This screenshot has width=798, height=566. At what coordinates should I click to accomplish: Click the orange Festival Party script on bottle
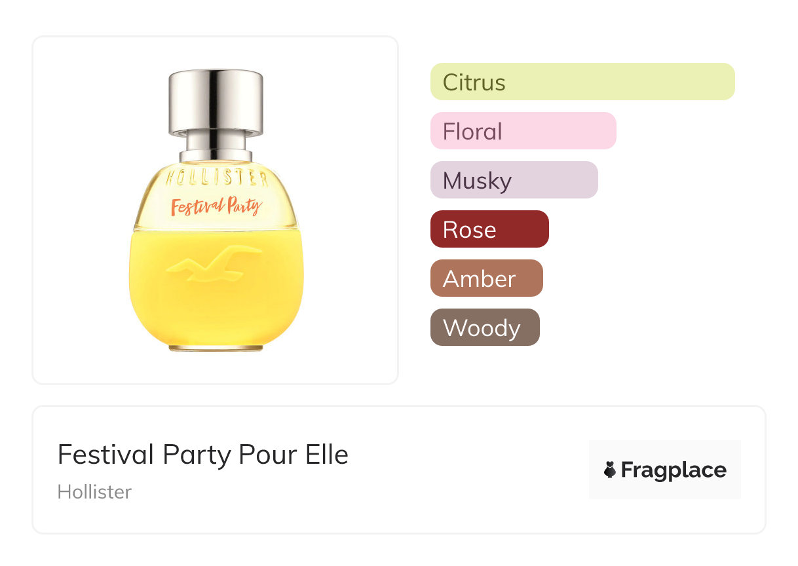pyautogui.click(x=216, y=207)
